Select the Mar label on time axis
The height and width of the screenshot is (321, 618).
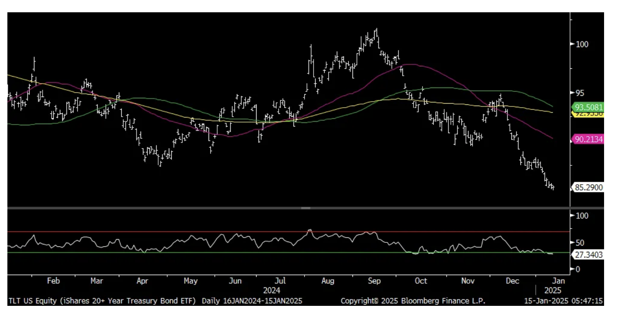click(x=97, y=281)
